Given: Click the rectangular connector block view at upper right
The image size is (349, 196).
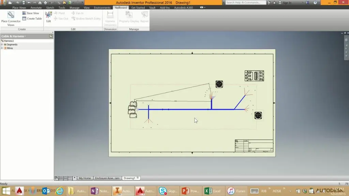Looking at the screenshot, I should (x=254, y=76).
